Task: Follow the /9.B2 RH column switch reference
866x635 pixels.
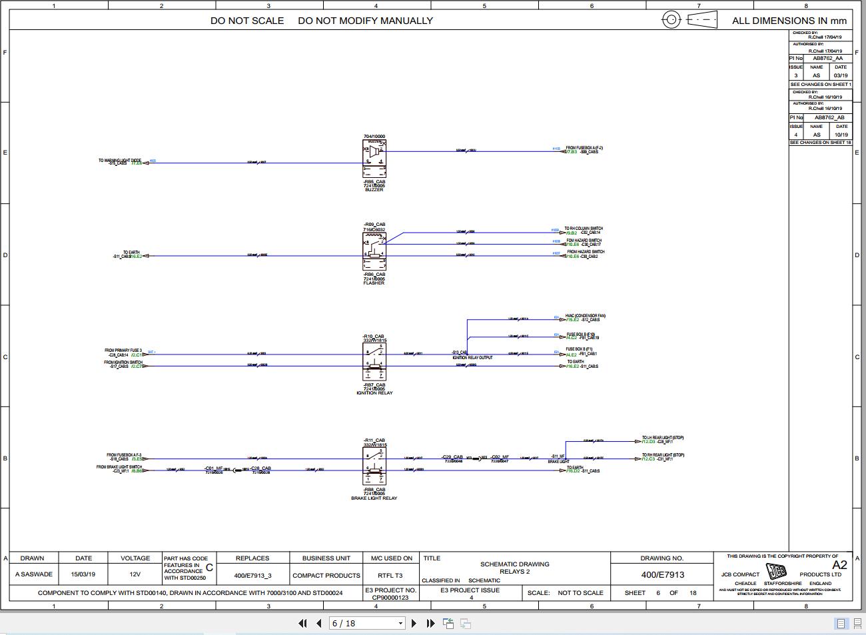Action: tap(571, 232)
